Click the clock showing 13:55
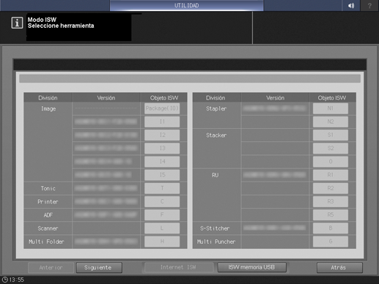379x284 pixels. click(x=13, y=280)
